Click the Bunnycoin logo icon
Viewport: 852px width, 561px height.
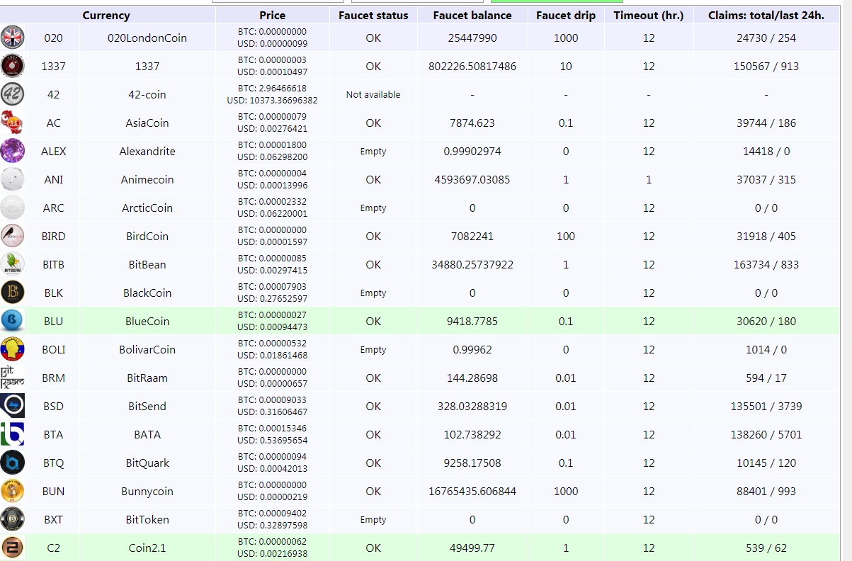coord(13,491)
